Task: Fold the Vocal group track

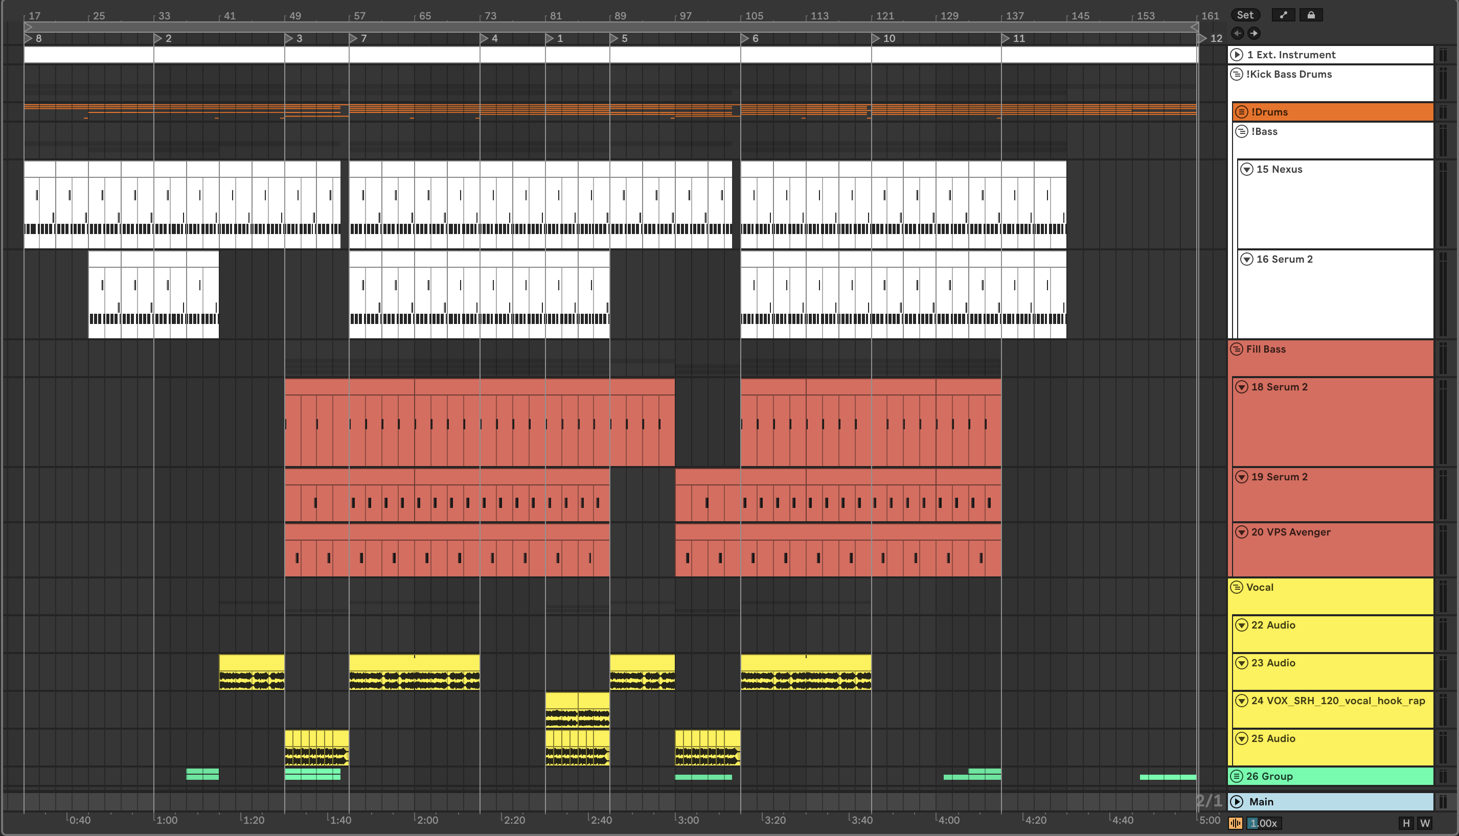Action: click(1237, 587)
